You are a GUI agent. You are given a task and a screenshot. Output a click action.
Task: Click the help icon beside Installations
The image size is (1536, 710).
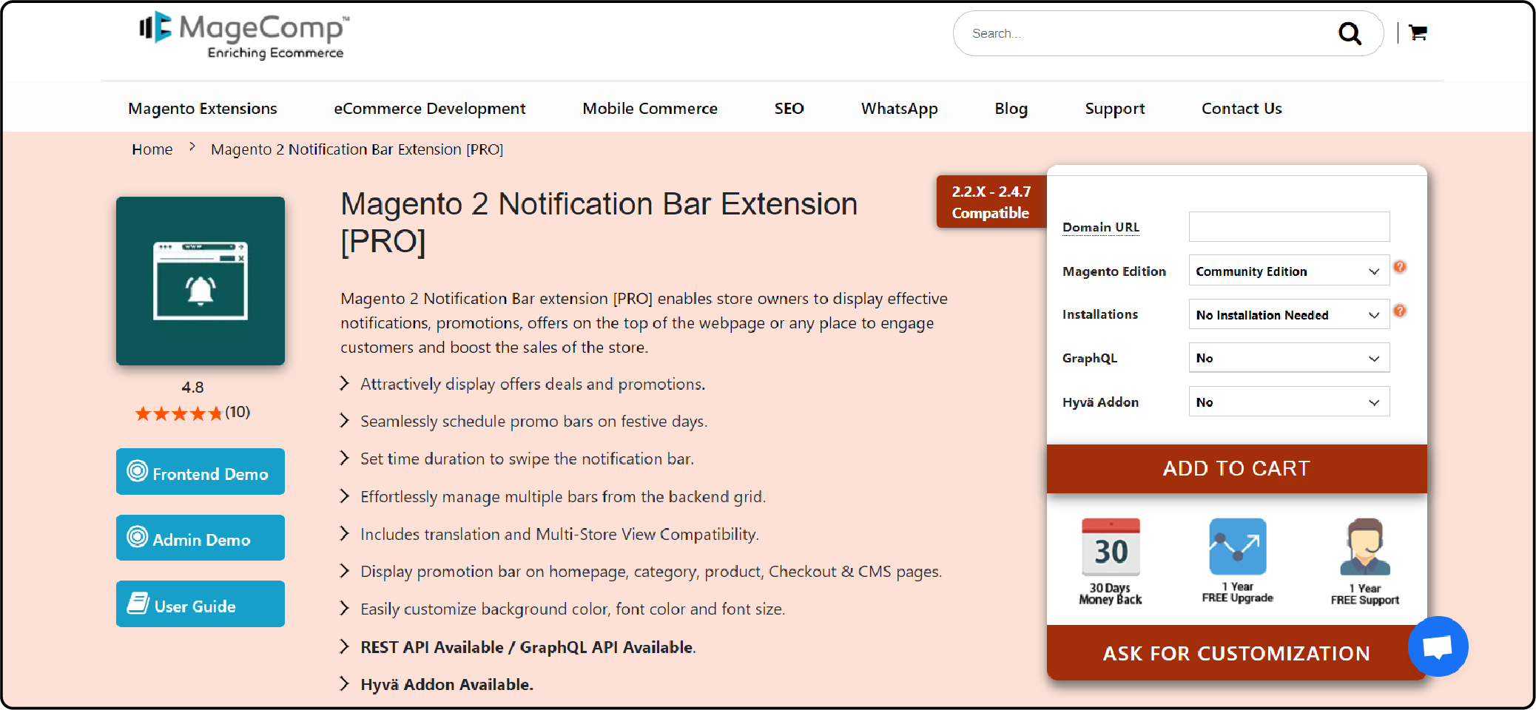point(1400,311)
